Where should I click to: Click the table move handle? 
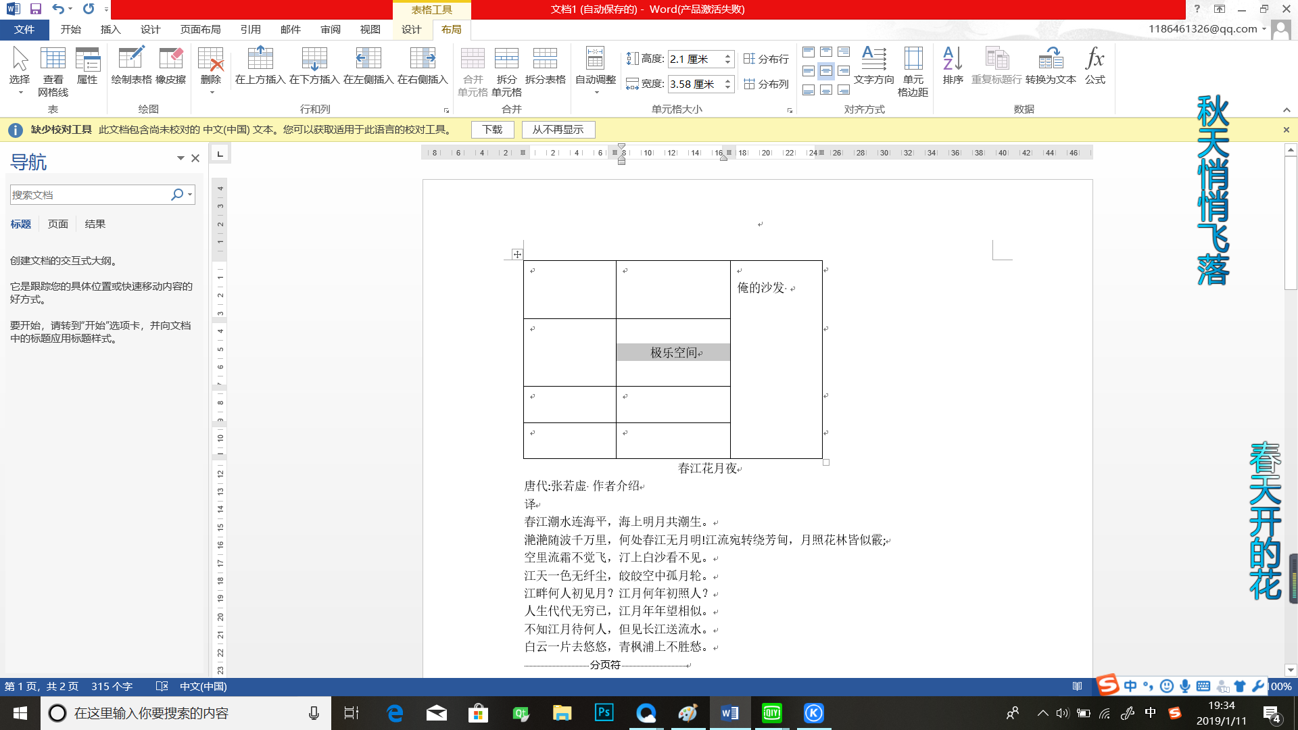pyautogui.click(x=517, y=254)
